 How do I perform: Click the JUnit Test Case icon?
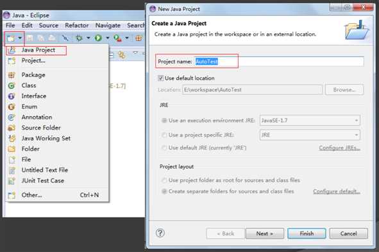[12, 181]
